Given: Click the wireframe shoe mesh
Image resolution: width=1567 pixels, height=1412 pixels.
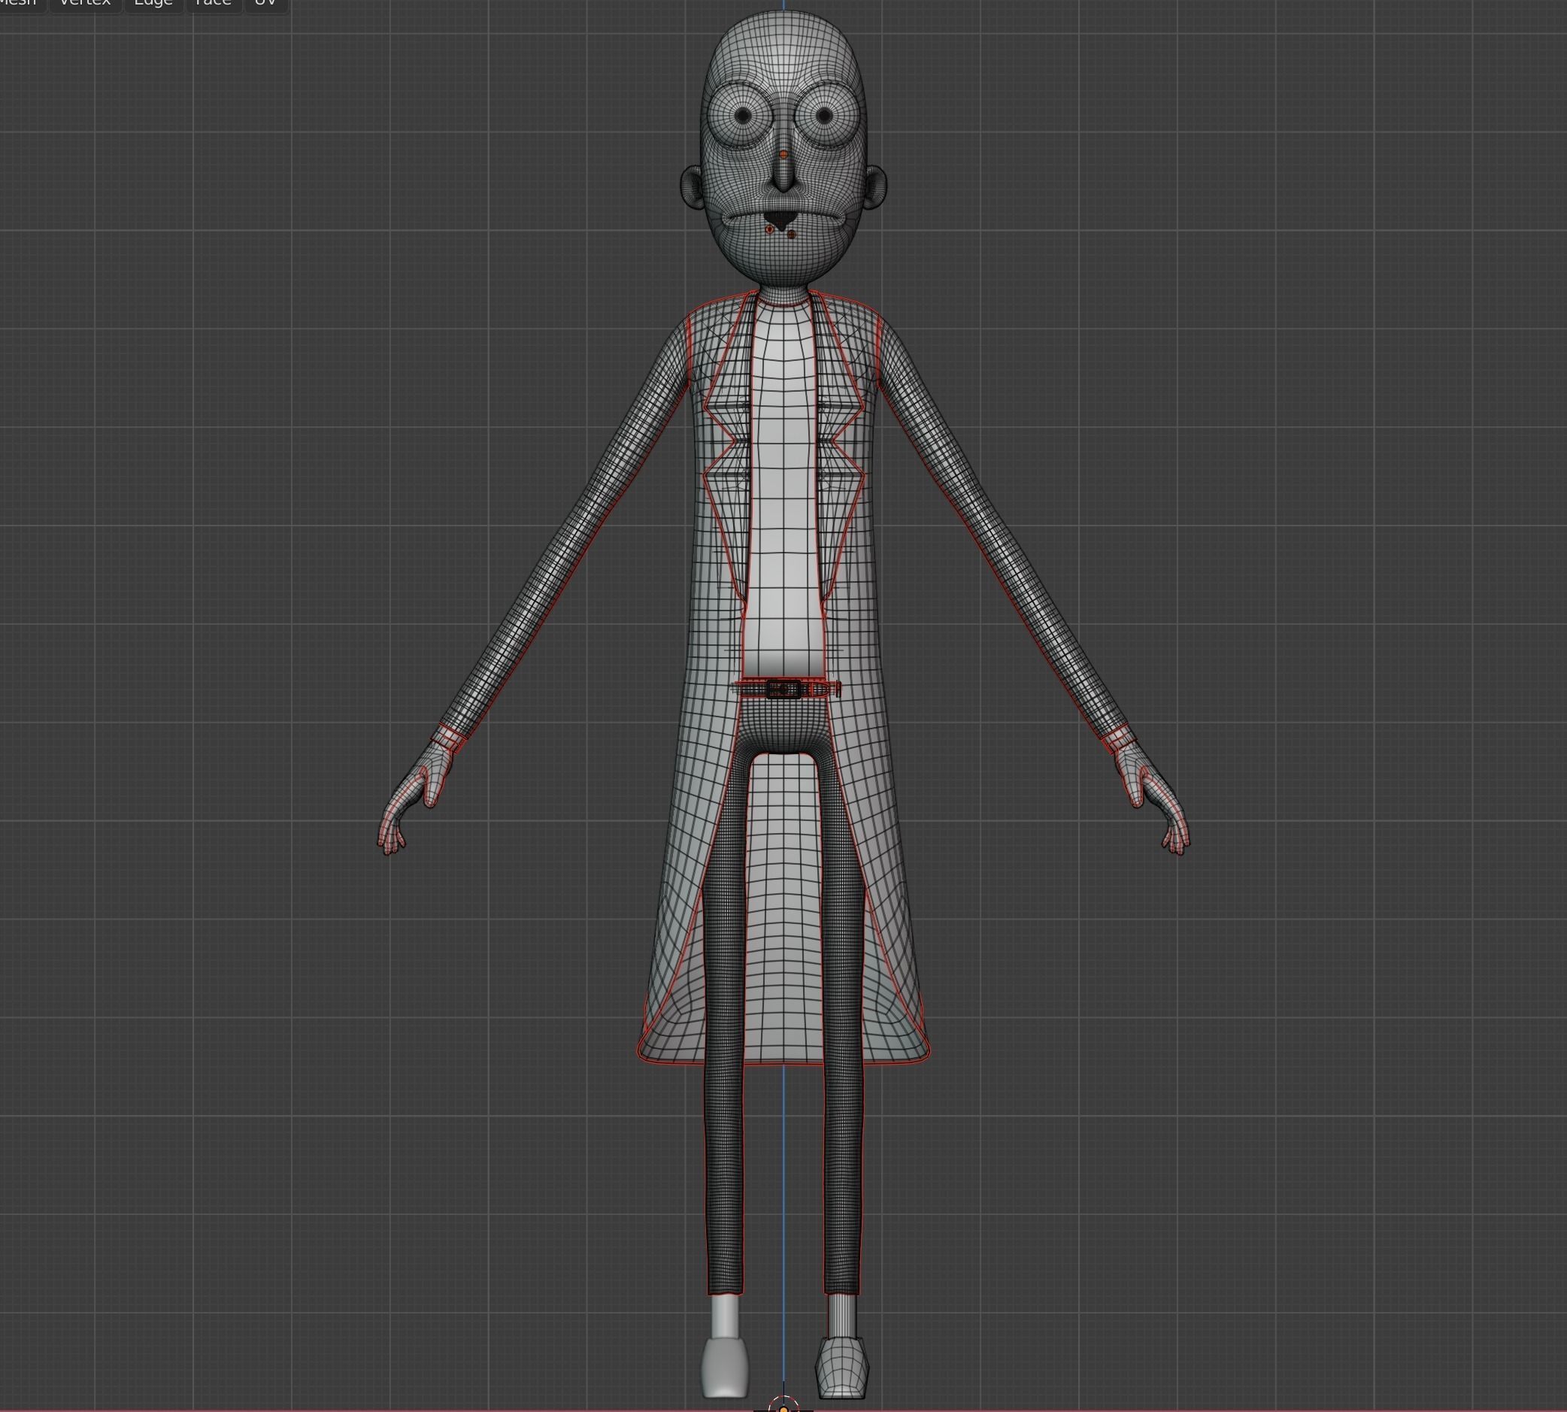Looking at the screenshot, I should 841,1368.
